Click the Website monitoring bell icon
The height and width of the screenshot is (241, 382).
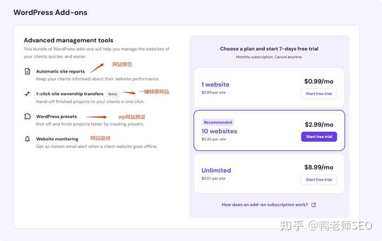point(28,139)
